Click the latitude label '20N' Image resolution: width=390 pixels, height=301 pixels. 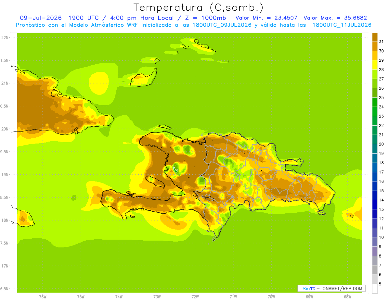click(5, 129)
